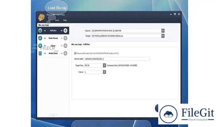Click the Main Movie source disc icon
This screenshot has height=127, width=219.
pyautogui.click(x=40, y=38)
